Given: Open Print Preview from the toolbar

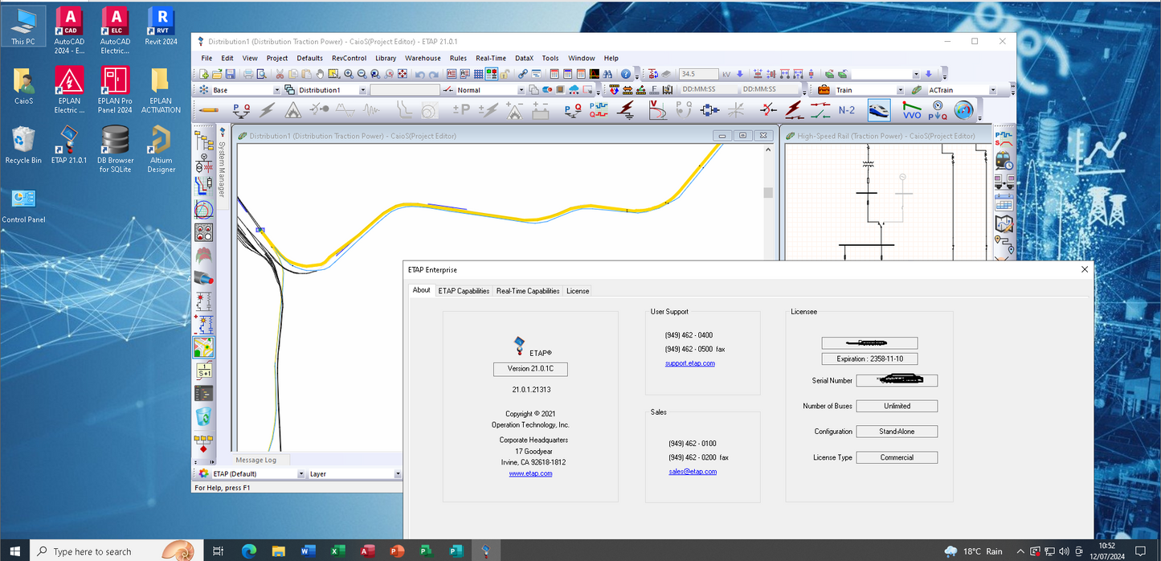Looking at the screenshot, I should [x=261, y=74].
